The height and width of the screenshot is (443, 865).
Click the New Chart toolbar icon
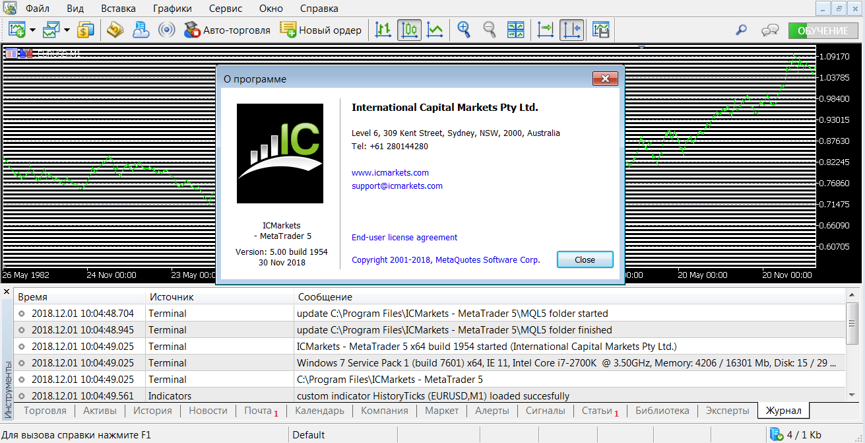(x=16, y=30)
